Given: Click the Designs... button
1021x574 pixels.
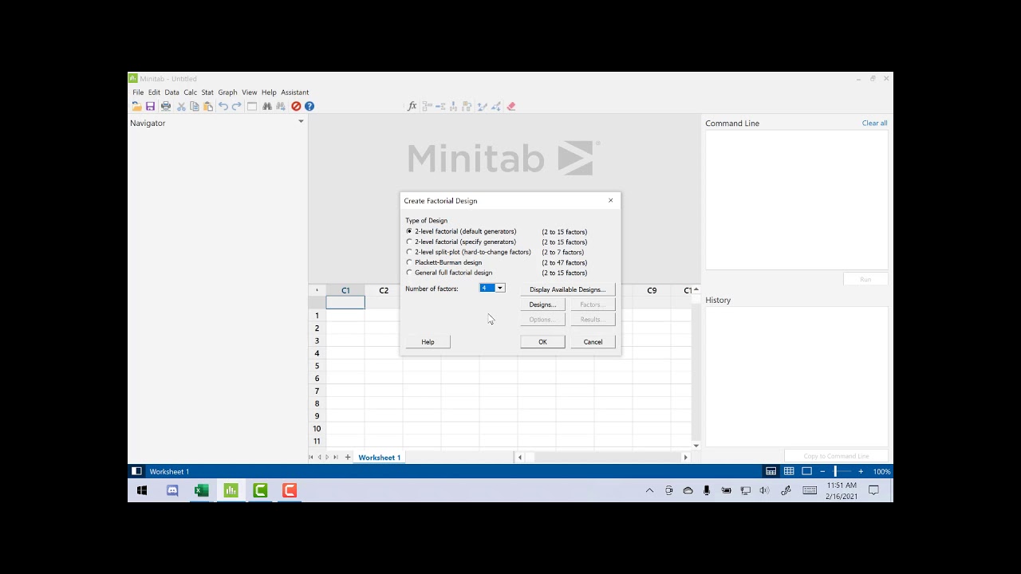Looking at the screenshot, I should pos(542,305).
